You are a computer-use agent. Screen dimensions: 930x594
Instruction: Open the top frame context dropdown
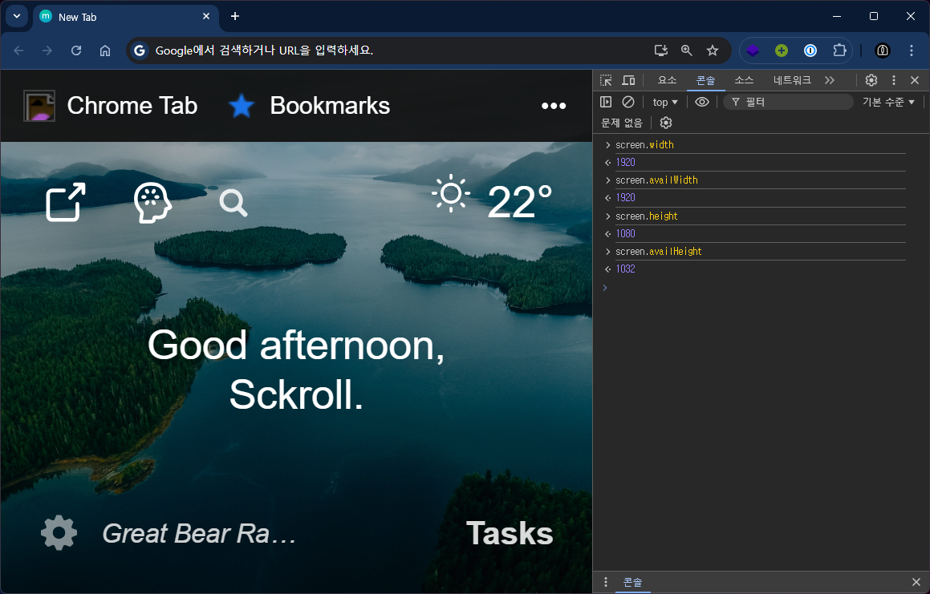[664, 102]
